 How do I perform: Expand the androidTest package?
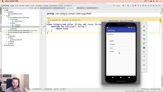point(7,30)
